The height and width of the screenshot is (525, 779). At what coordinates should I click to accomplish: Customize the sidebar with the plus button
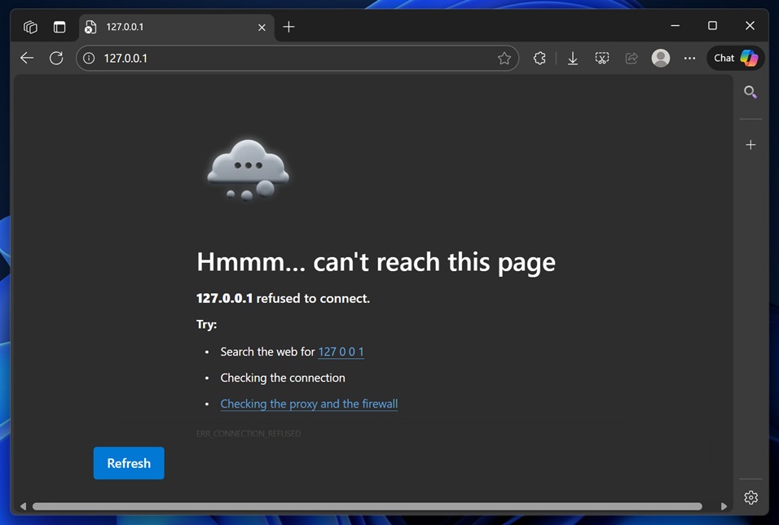(750, 144)
